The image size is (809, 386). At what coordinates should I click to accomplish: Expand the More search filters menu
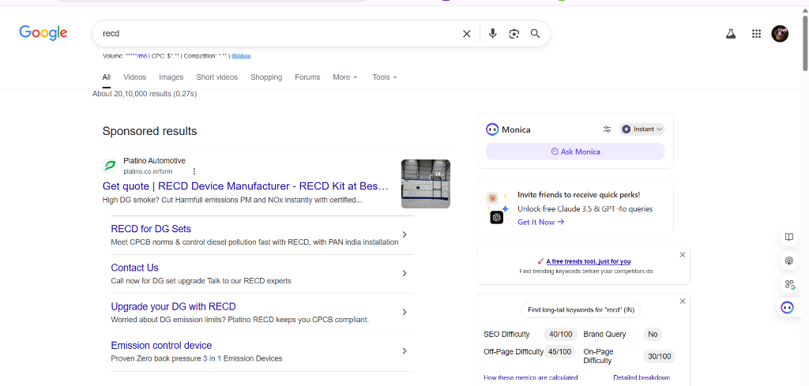[345, 77]
